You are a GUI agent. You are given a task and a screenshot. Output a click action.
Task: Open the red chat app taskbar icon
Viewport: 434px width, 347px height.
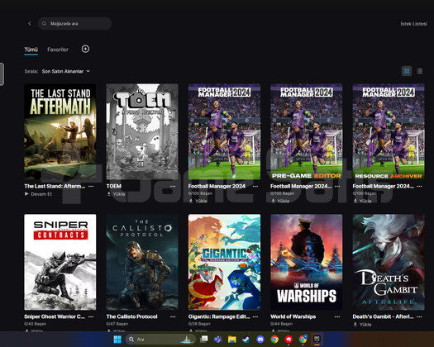(289, 340)
